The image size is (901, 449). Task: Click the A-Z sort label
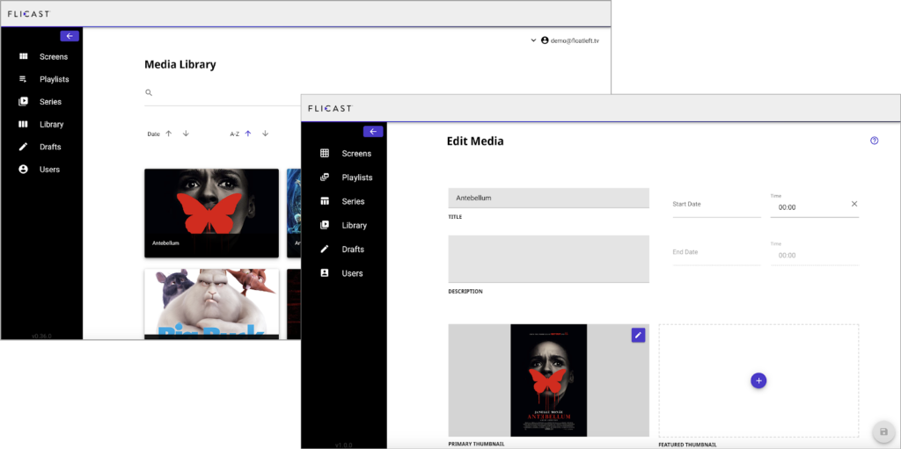234,134
